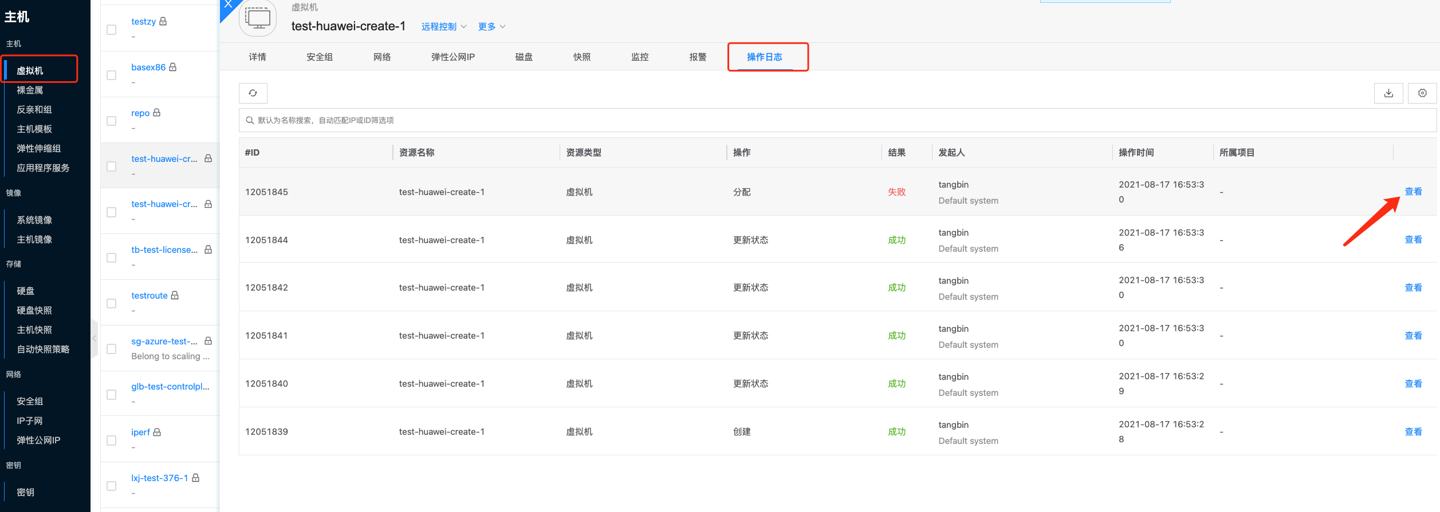Image resolution: width=1440 pixels, height=512 pixels.
Task: Click the lock icon next to basex86
Action: click(173, 67)
